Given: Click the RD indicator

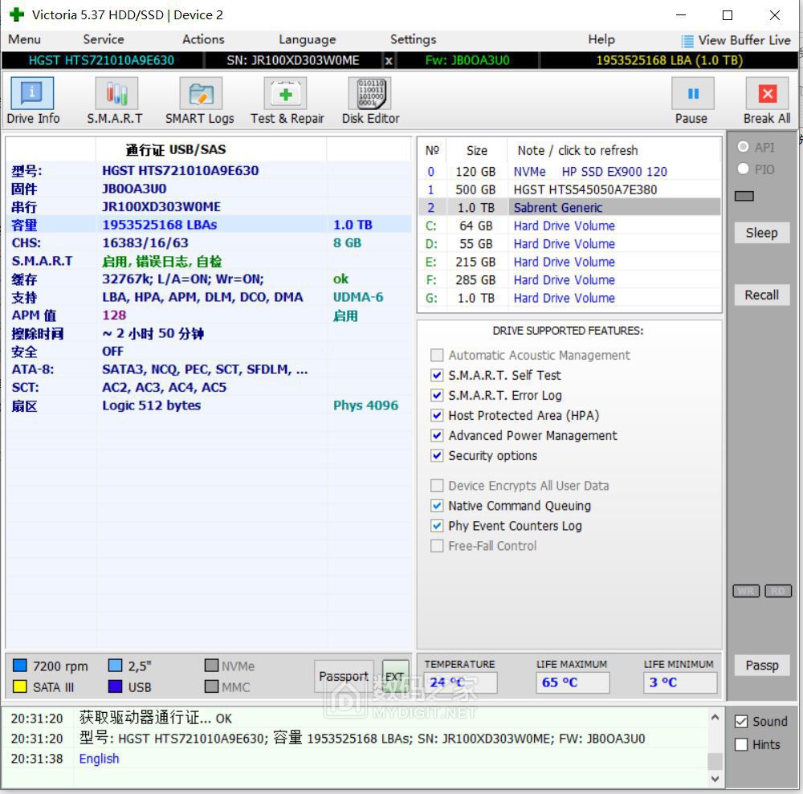Looking at the screenshot, I should (x=778, y=591).
